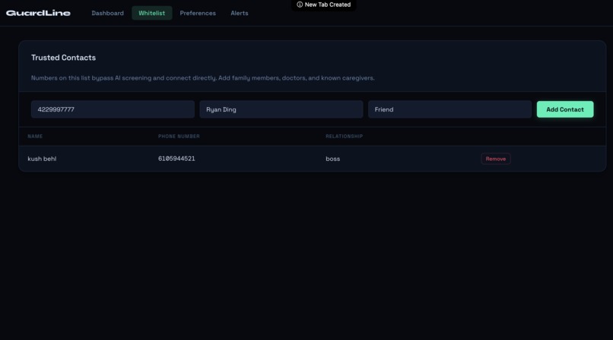Focus the name field containing Ryan Ding
Viewport: 613px width, 340px height.
(281, 109)
